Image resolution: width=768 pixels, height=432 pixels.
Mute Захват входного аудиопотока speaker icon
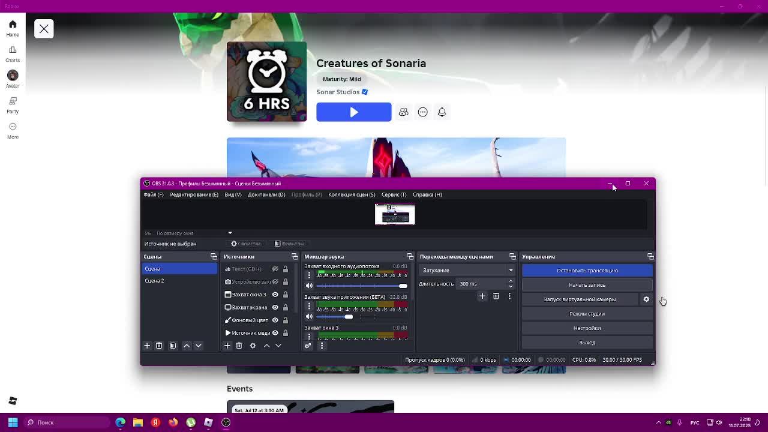[309, 286]
